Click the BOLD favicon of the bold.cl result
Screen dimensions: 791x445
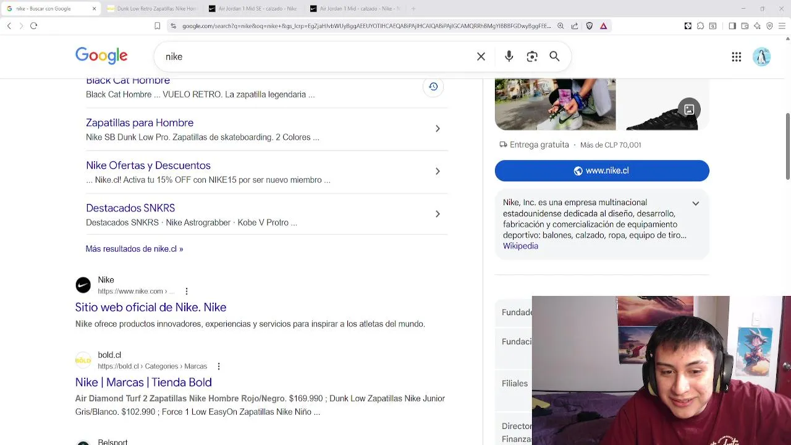(x=83, y=360)
